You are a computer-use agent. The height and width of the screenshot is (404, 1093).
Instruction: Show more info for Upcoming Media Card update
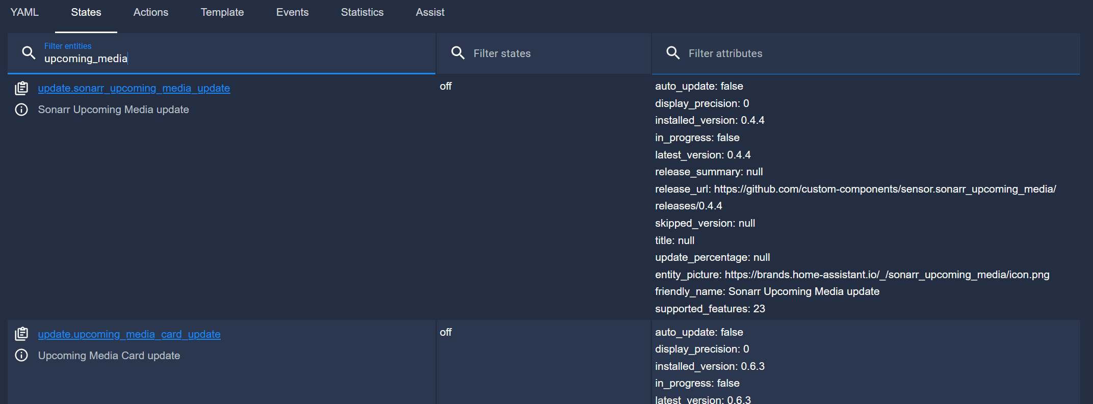tap(21, 355)
